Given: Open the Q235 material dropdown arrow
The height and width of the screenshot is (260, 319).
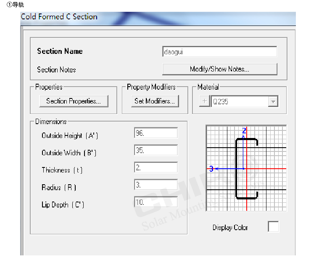Looking at the screenshot, I should [273, 101].
